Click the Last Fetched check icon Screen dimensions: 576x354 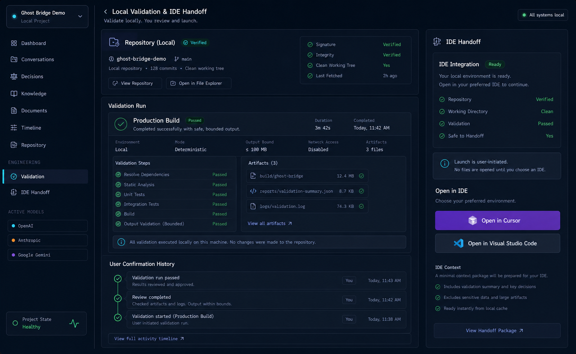coord(310,76)
